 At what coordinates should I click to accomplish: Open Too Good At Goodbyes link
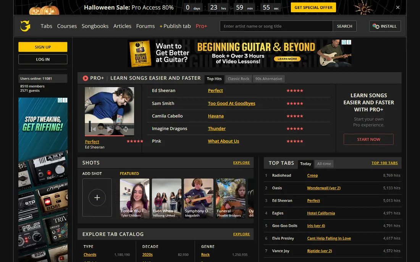click(231, 103)
